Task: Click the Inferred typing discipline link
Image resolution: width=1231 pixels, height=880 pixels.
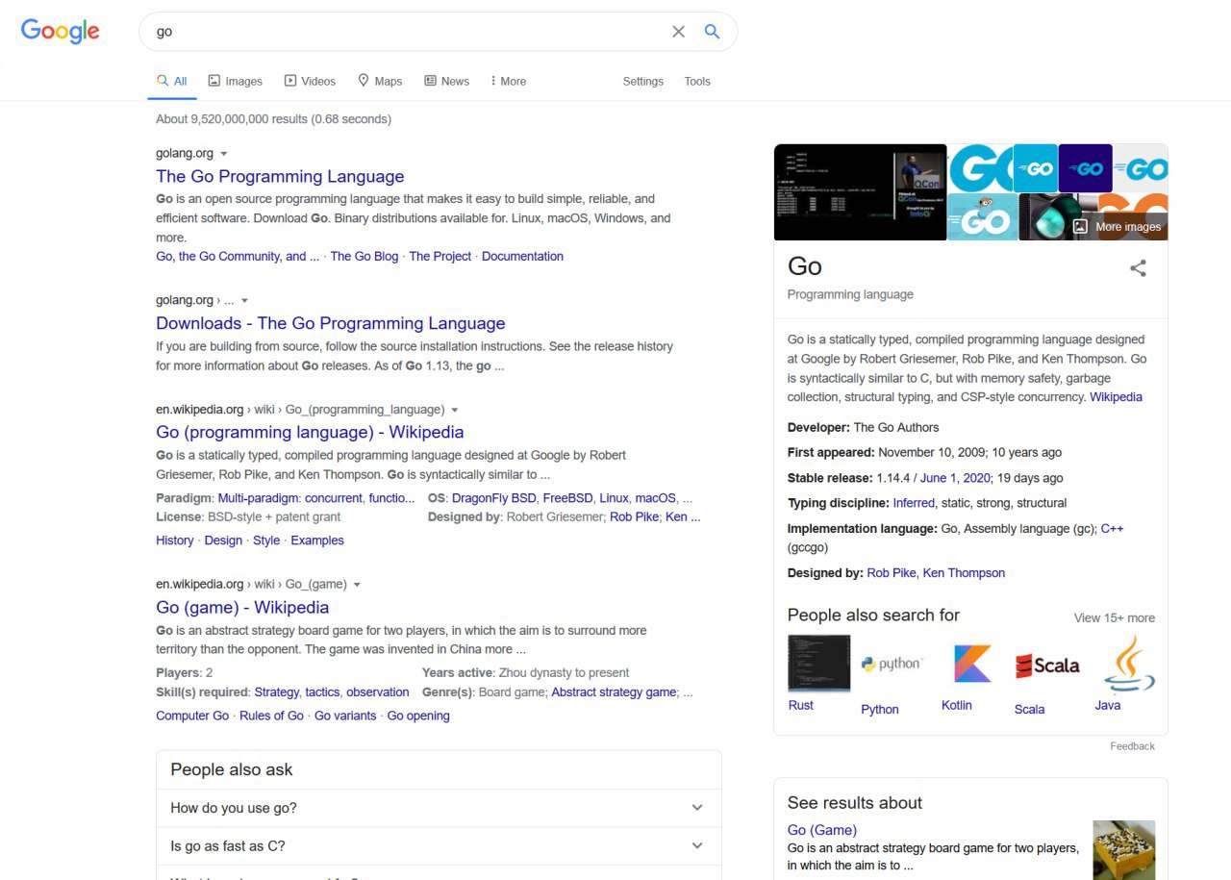Action: [914, 503]
